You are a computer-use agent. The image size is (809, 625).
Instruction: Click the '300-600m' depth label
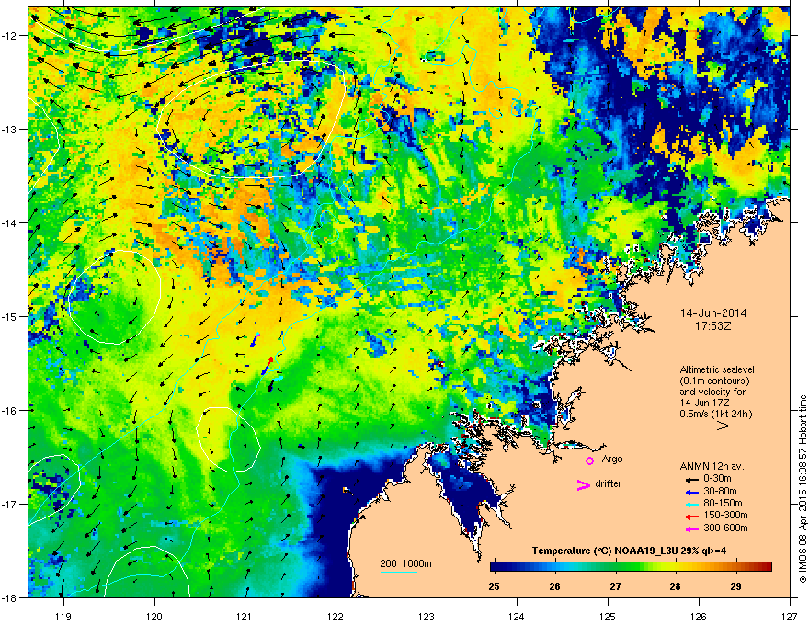725,528
